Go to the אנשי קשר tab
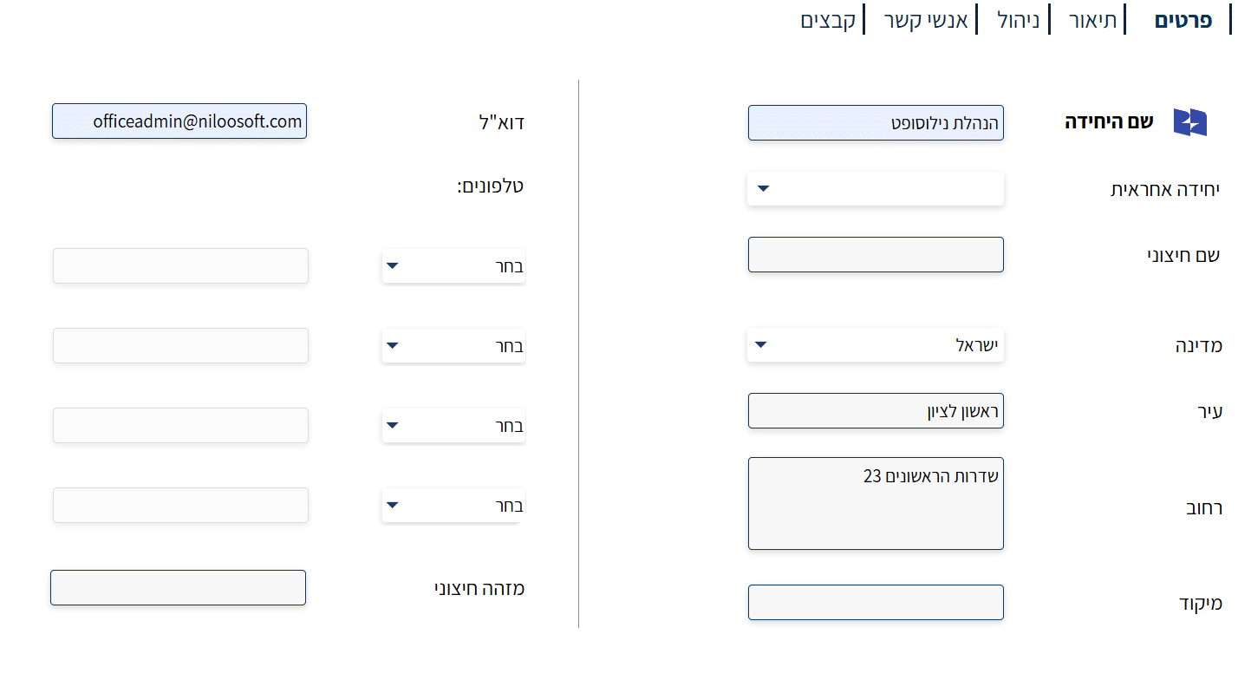 click(x=926, y=20)
